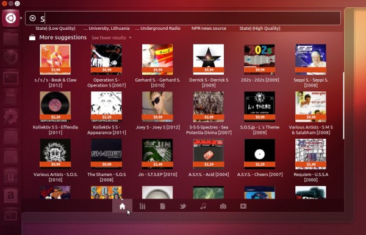Open the Ubuntu One launcher icon

tap(10, 177)
